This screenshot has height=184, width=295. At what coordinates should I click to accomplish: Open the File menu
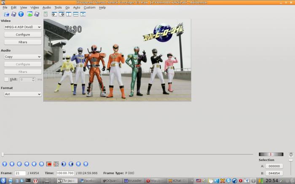(x=5, y=8)
